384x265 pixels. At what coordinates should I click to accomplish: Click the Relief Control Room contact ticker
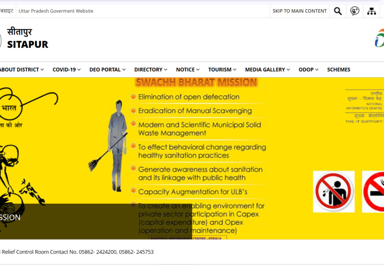[77, 252]
